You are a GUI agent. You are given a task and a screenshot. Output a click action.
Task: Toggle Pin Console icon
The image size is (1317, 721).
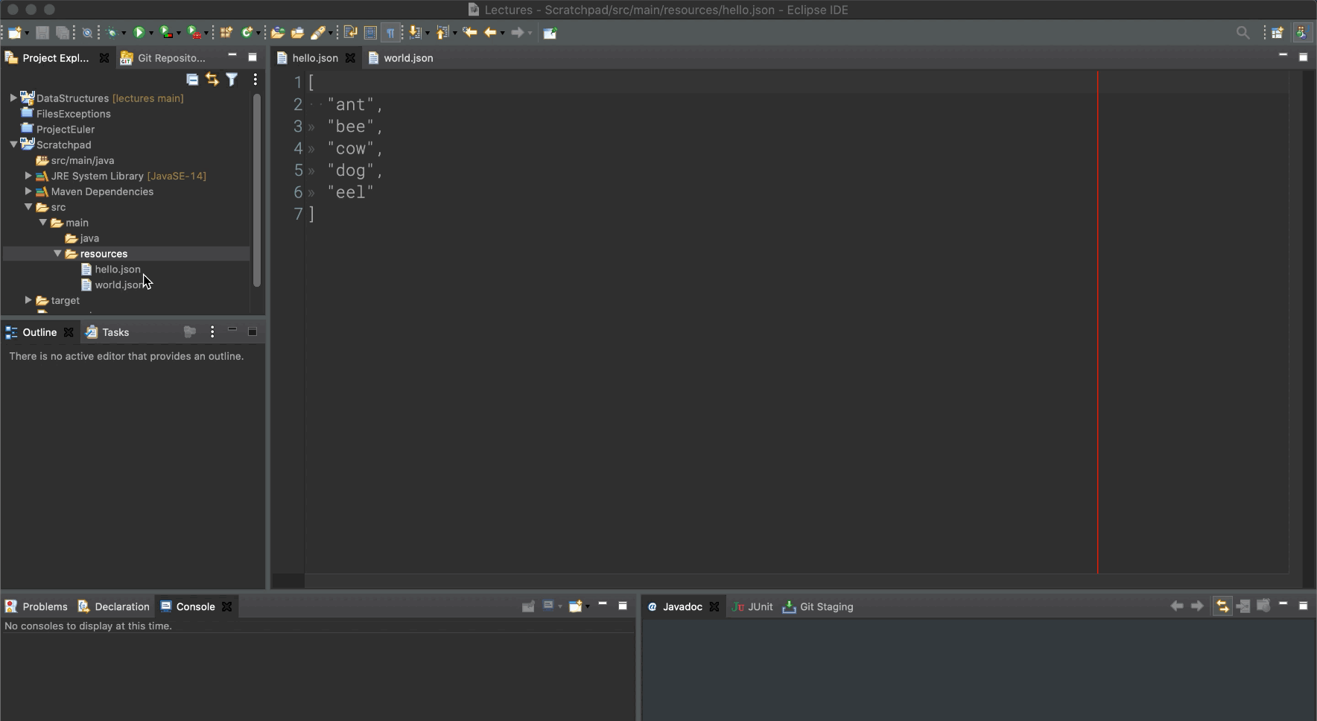(528, 606)
